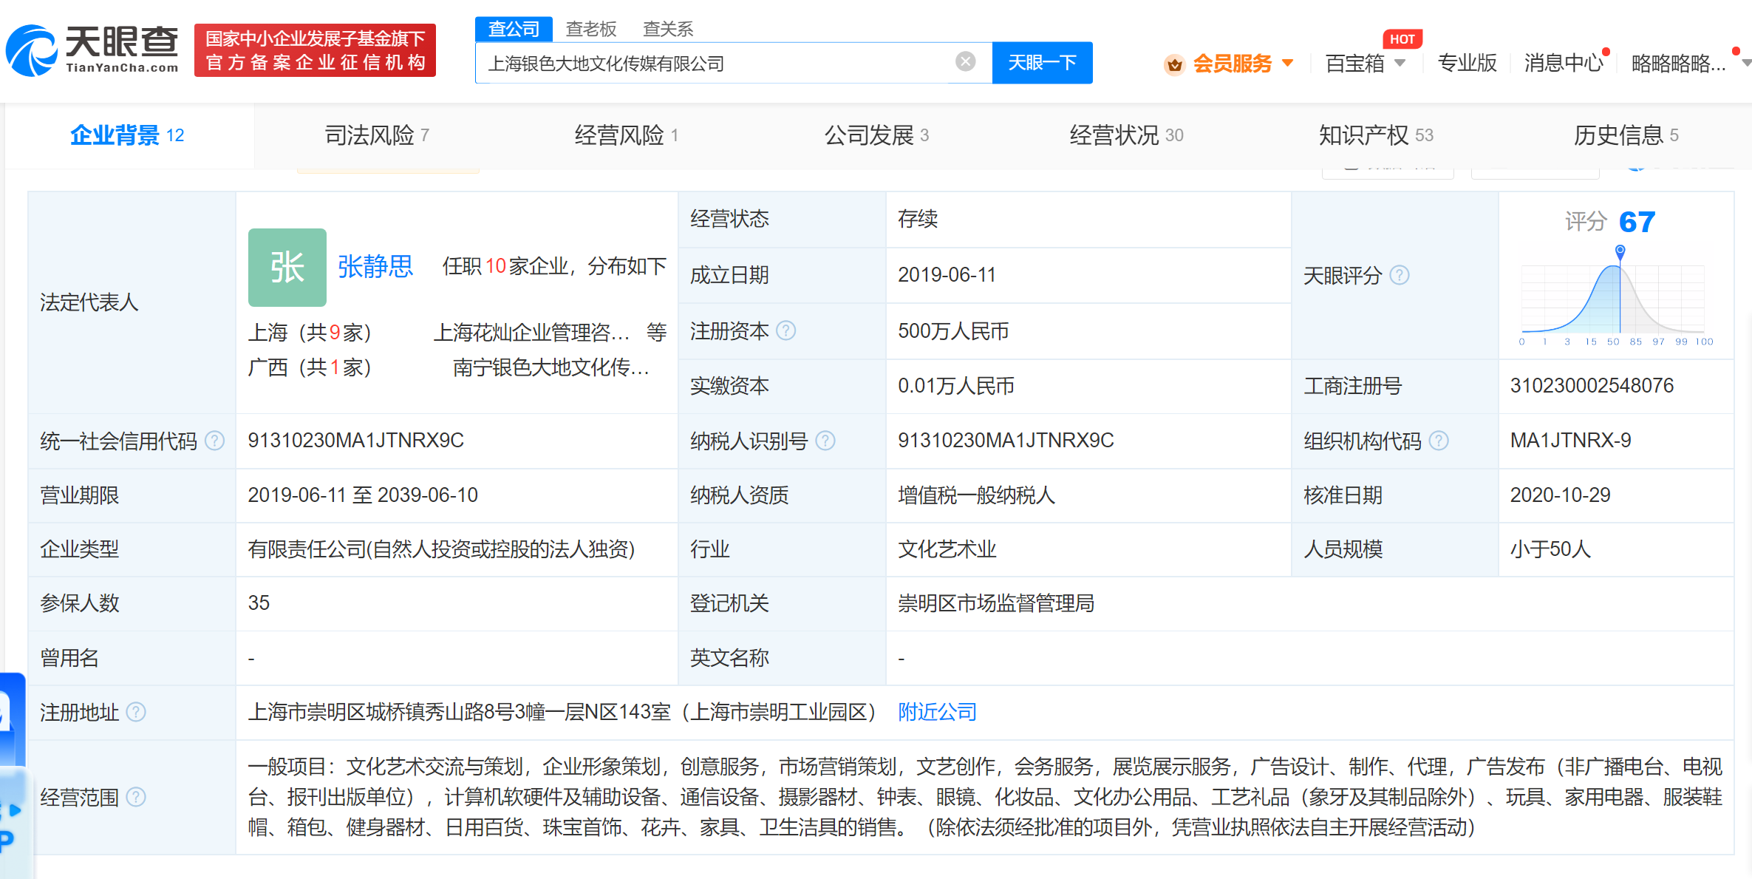The width and height of the screenshot is (1752, 879).
Task: Click the 存续 business status value
Action: pos(917,219)
